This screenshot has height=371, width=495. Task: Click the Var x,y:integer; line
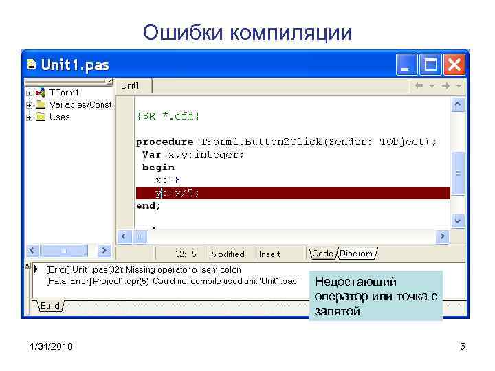click(193, 155)
